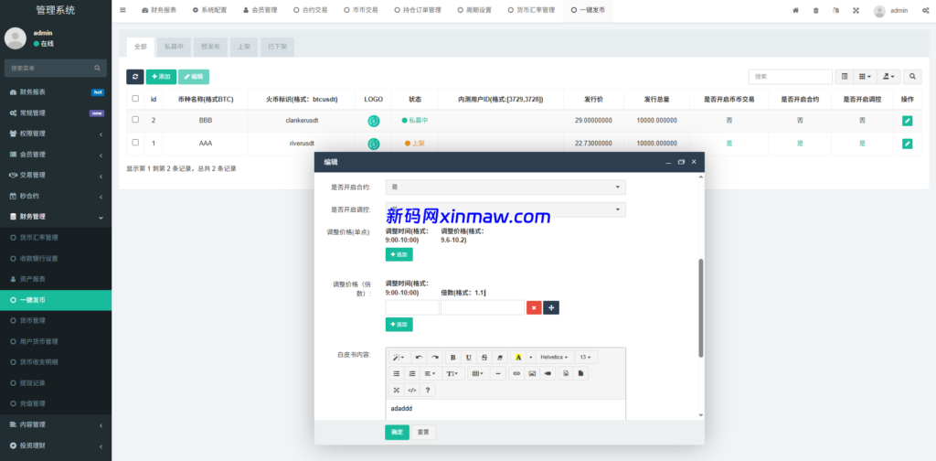Image resolution: width=936 pixels, height=461 pixels.
Task: Click the green 添加 button above table
Action: click(x=161, y=77)
